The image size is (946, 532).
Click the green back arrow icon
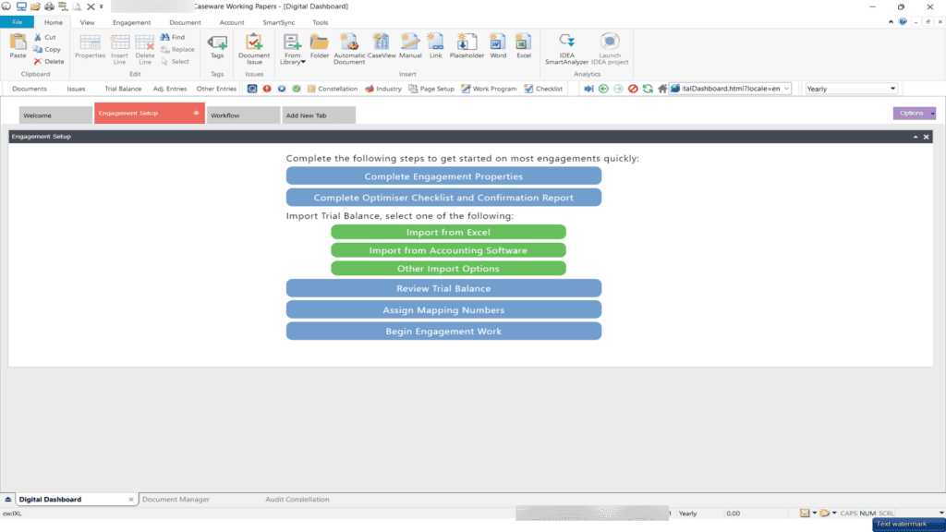603,89
